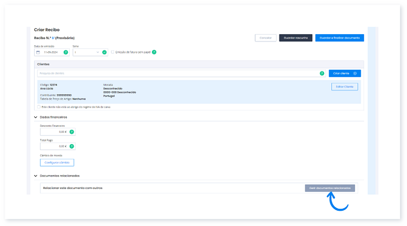Open Editar Cliente for Ana Lúcia
This screenshot has width=407, height=226.
344,87
